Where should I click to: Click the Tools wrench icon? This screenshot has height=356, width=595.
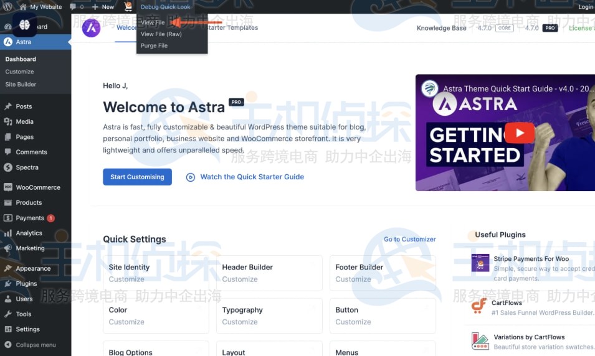pos(8,314)
